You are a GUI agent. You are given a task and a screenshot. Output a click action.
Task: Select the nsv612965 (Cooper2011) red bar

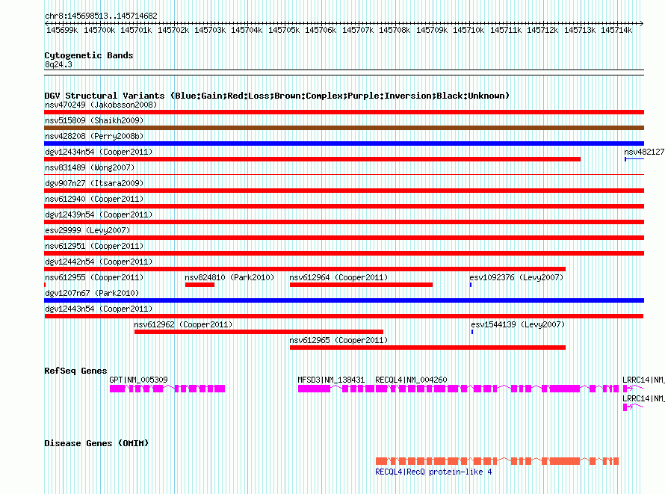pyautogui.click(x=427, y=348)
